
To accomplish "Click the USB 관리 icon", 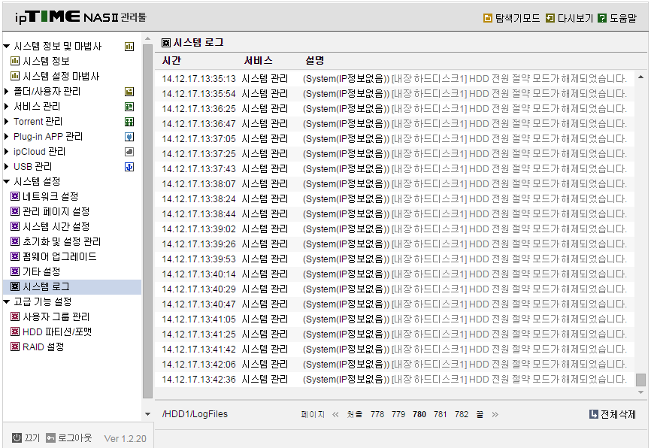I will (x=129, y=167).
